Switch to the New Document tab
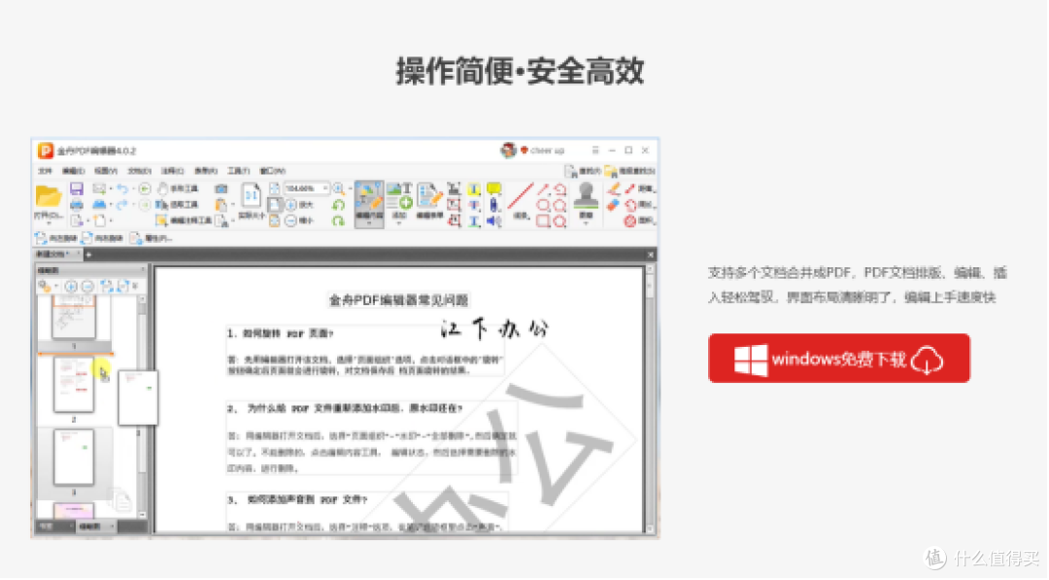The height and width of the screenshot is (580, 1049). click(x=59, y=255)
